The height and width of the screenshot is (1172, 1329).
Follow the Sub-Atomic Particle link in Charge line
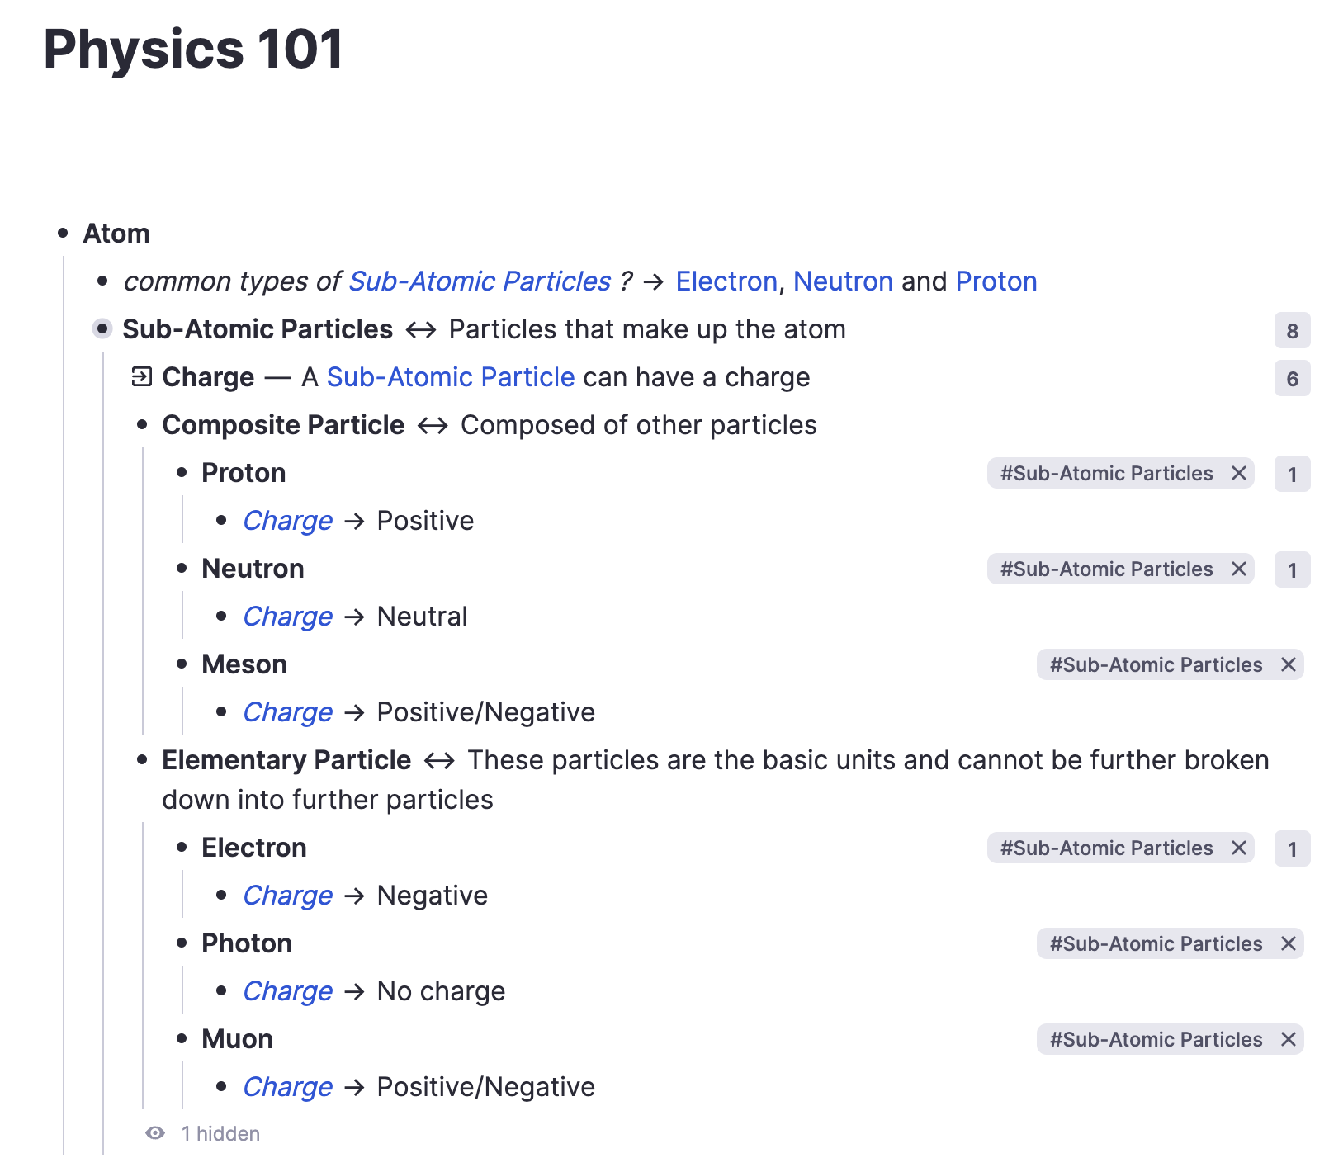coord(450,377)
